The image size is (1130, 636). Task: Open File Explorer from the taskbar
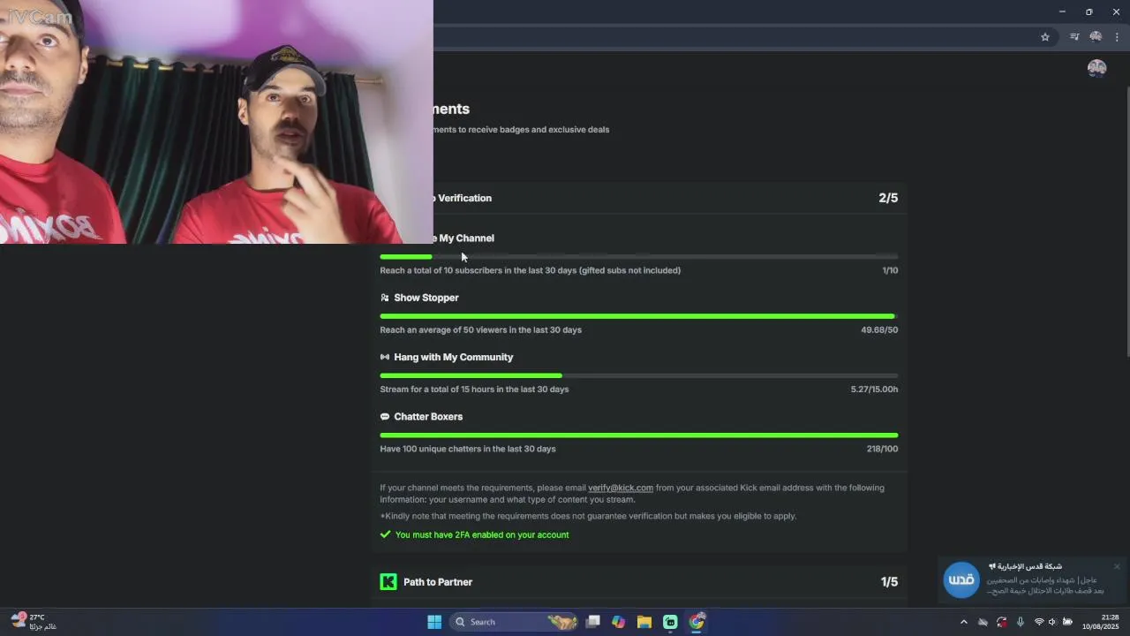tap(644, 622)
